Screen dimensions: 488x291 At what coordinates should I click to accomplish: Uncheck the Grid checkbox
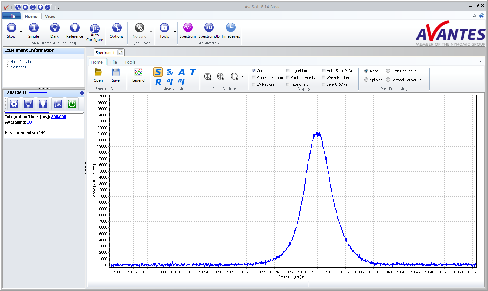[x=254, y=71]
